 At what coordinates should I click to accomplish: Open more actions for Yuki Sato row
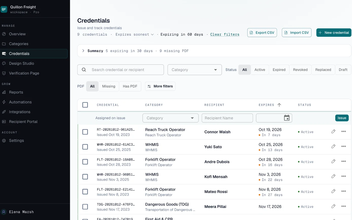tap(344, 146)
